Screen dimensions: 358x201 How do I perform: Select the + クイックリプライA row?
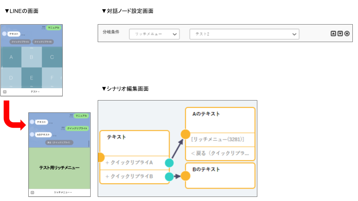[131, 163]
